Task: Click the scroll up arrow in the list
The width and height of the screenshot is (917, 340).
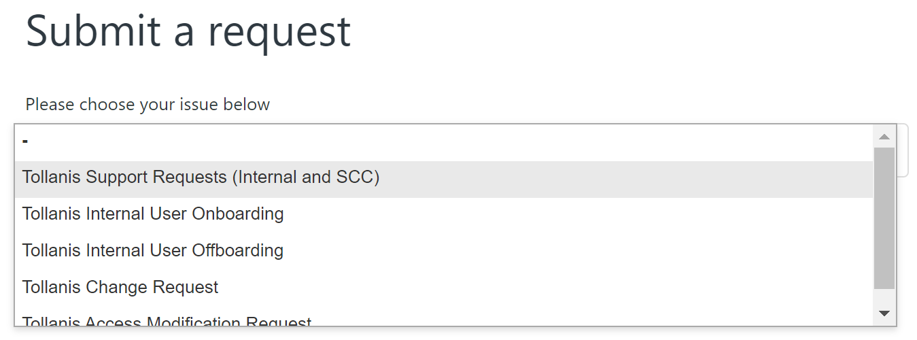Action: [884, 137]
